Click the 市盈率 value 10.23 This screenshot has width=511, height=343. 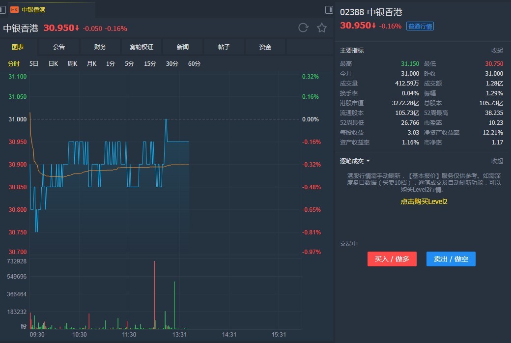tap(496, 122)
